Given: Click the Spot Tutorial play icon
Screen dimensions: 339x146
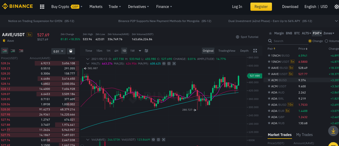Looking at the screenshot, I should pos(238,37).
